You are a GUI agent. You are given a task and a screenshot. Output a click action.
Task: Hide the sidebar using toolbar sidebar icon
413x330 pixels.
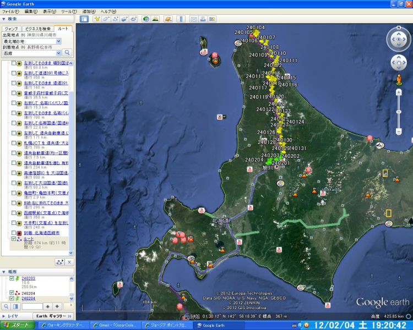tap(84, 19)
